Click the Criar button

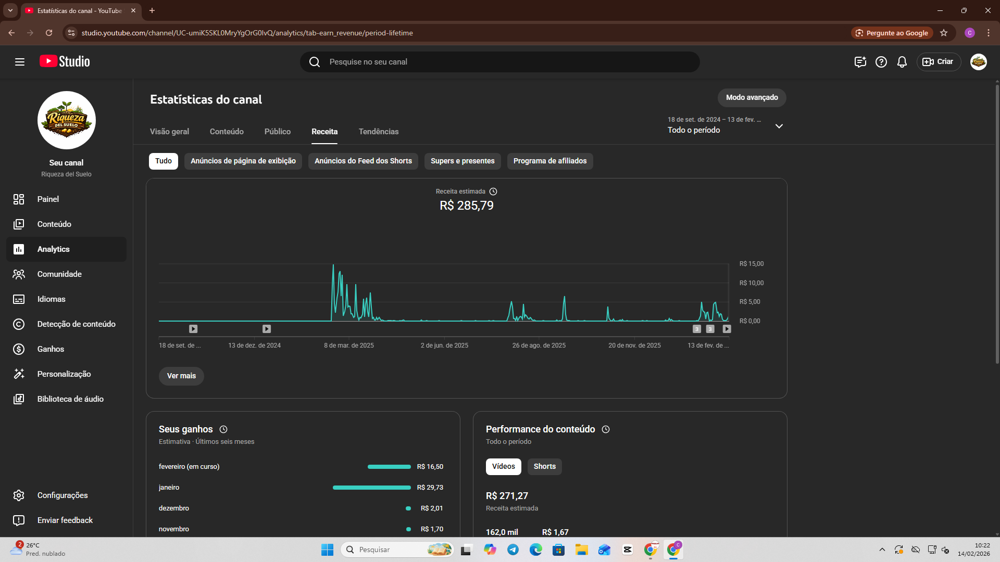[939, 62]
